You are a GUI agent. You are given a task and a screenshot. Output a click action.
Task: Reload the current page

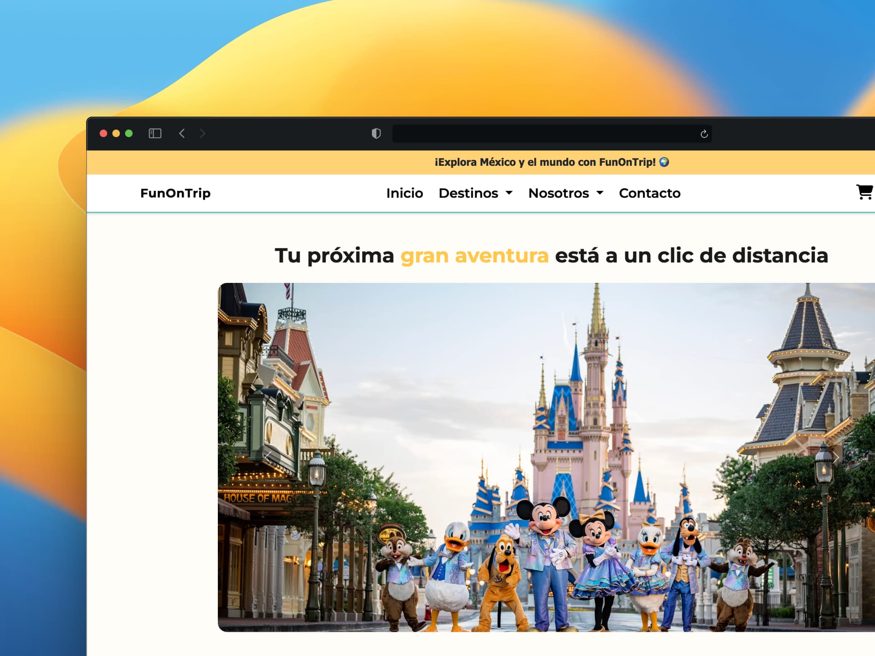tap(704, 134)
